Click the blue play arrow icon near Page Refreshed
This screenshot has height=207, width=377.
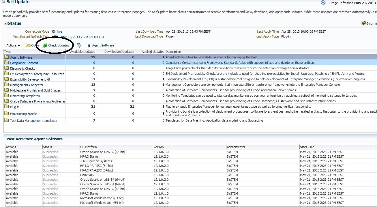(323, 3)
